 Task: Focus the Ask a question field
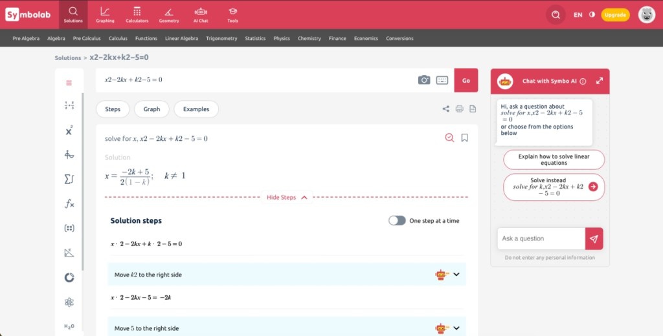tap(541, 239)
